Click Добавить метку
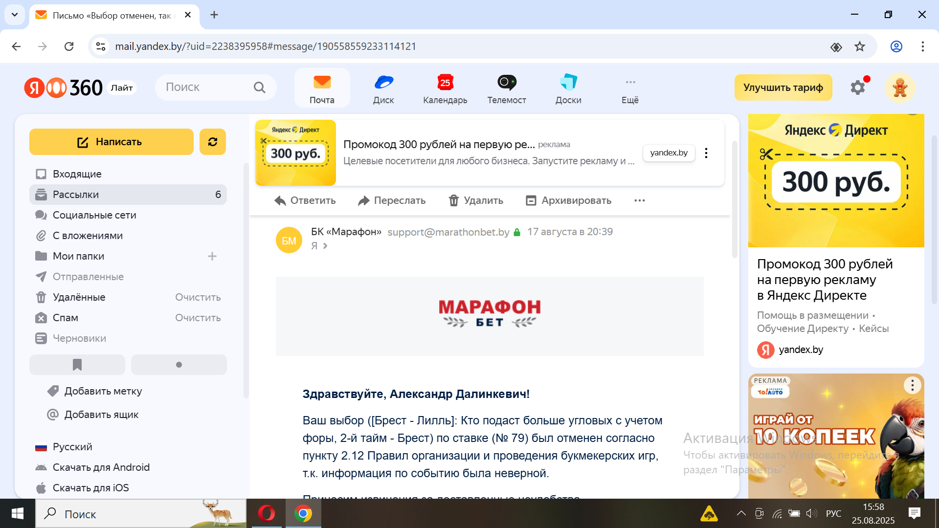 coord(94,391)
